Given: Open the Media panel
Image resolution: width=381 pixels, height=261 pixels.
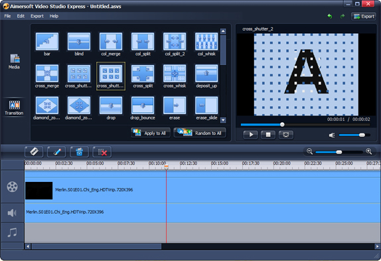Looking at the screenshot, I should tap(15, 62).
